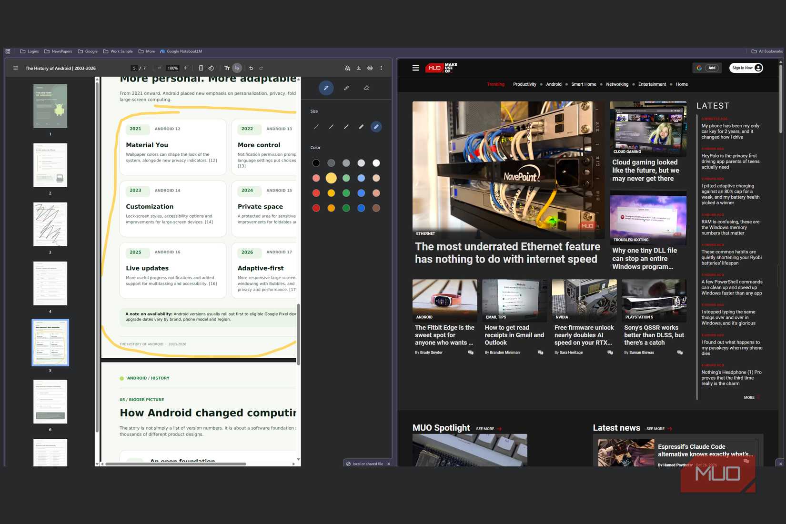This screenshot has width=786, height=524.
Task: Download the PDF file
Action: point(359,68)
